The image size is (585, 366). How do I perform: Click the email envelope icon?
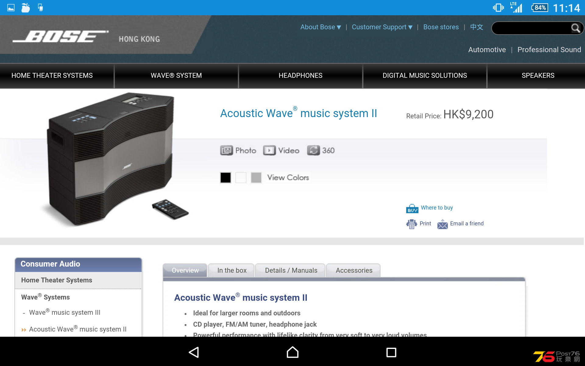(442, 224)
